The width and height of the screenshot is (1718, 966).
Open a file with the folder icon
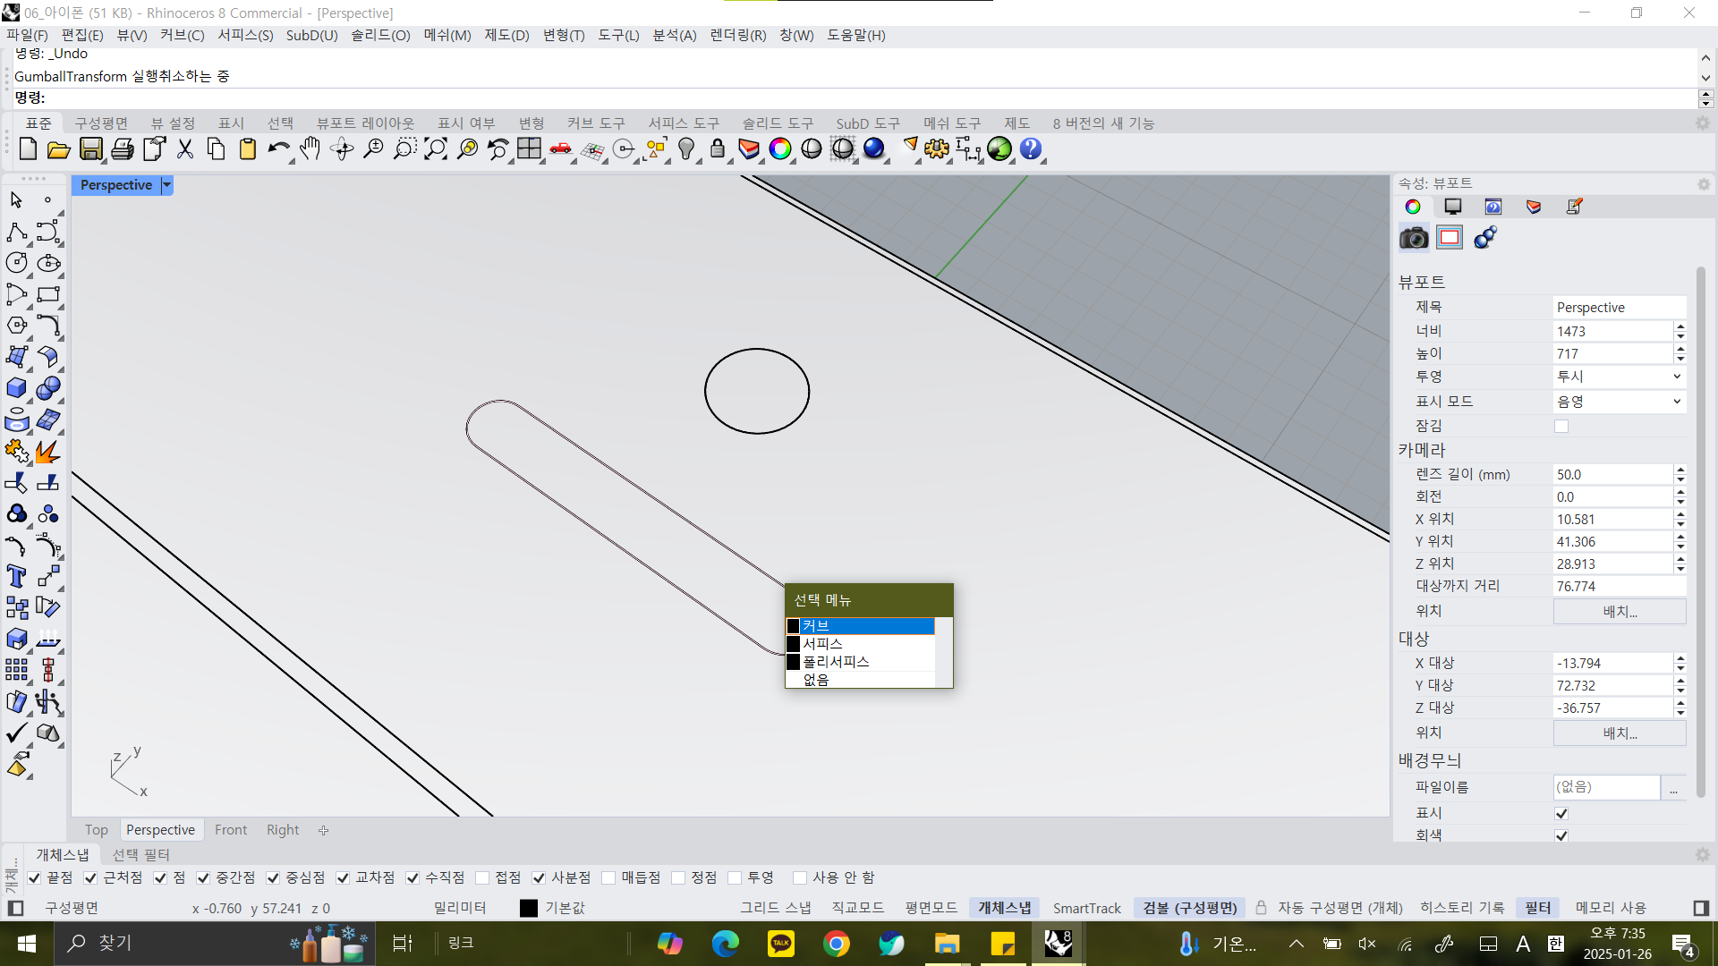tap(58, 149)
